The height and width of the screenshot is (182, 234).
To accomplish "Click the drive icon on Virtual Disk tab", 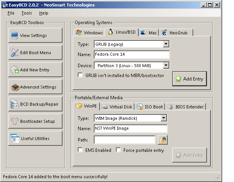I will (104, 107).
